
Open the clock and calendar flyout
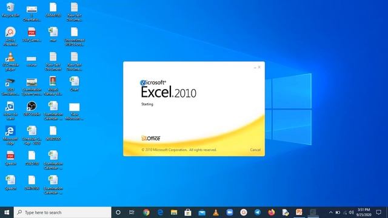pyautogui.click(x=364, y=213)
